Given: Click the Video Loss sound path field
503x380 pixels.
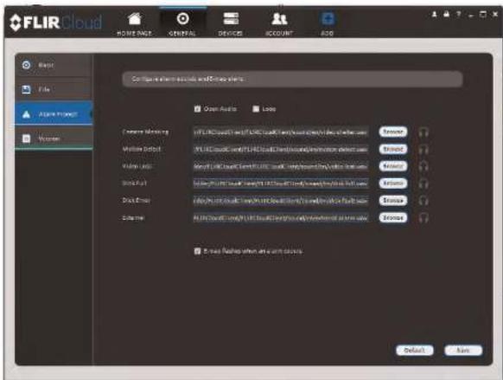Looking at the screenshot, I should point(281,166).
